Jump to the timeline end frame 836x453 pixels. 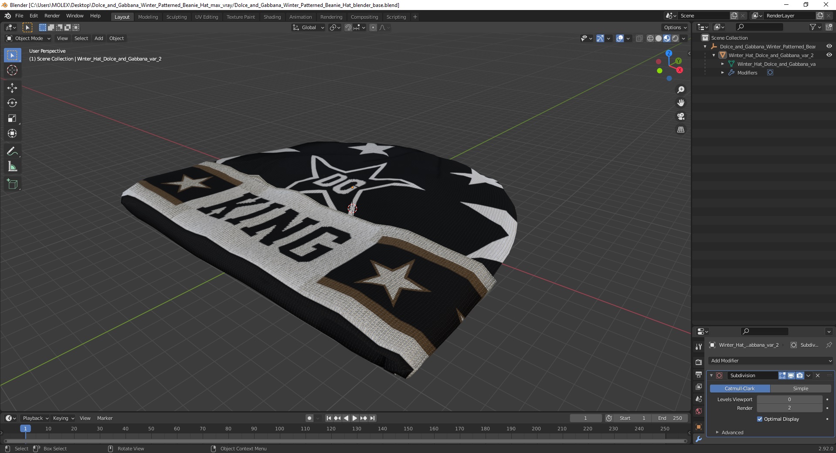(x=372, y=418)
